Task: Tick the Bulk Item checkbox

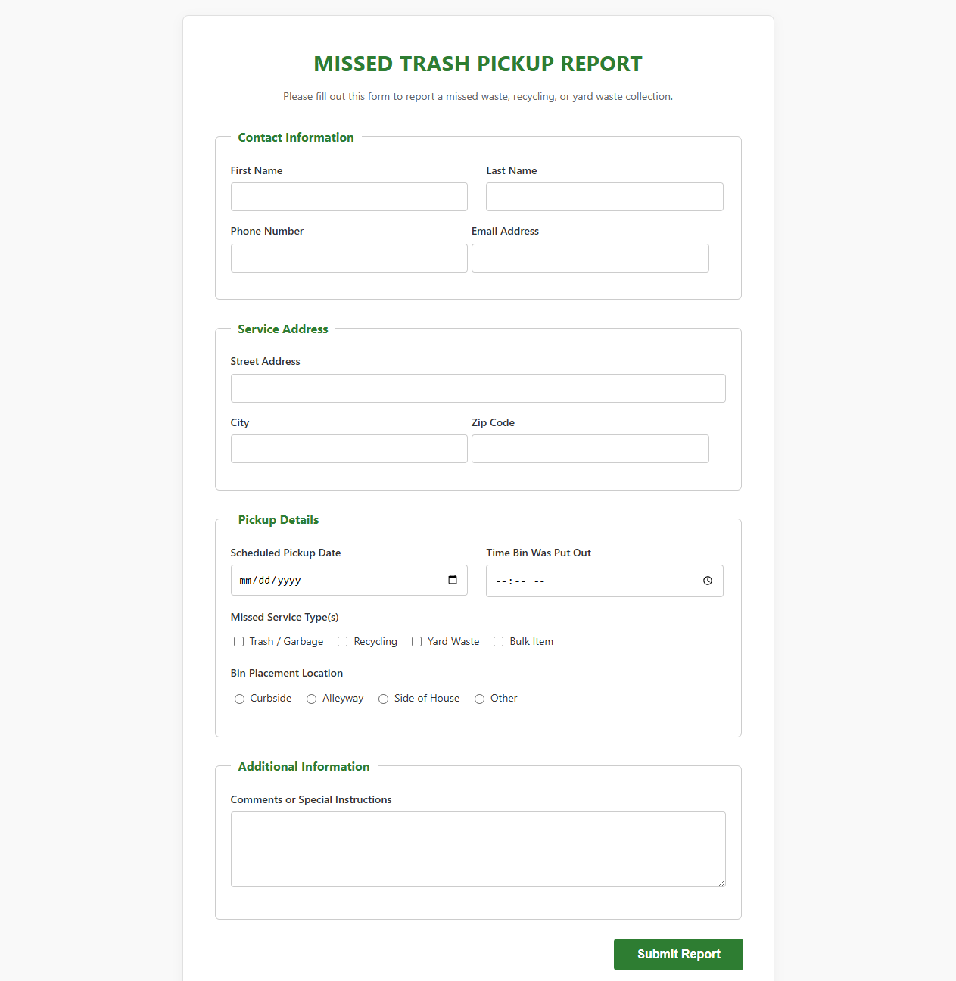Action: click(x=499, y=641)
